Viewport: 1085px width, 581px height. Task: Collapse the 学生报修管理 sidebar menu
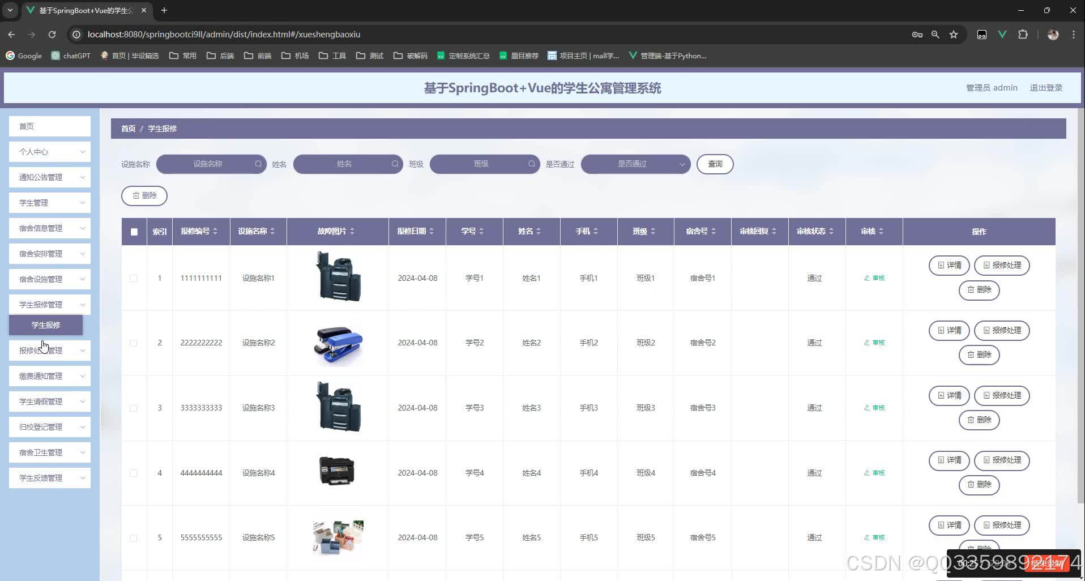50,305
